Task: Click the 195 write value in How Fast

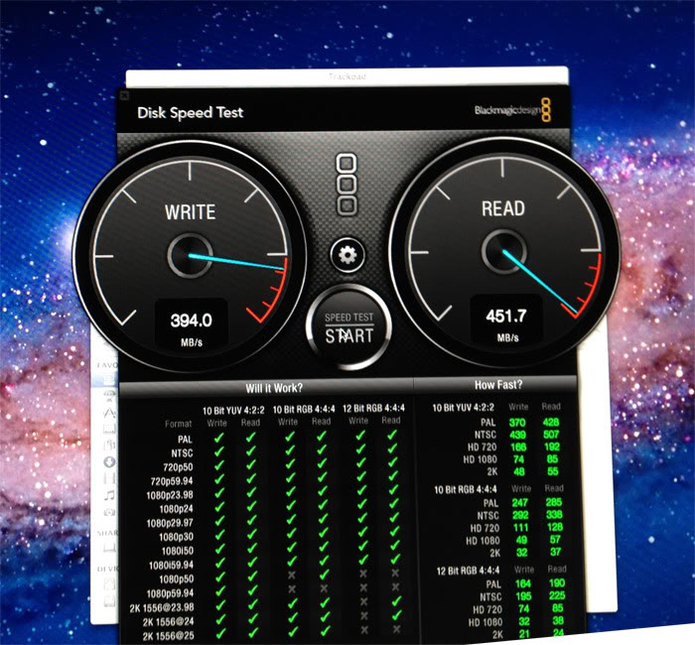Action: pos(523,596)
